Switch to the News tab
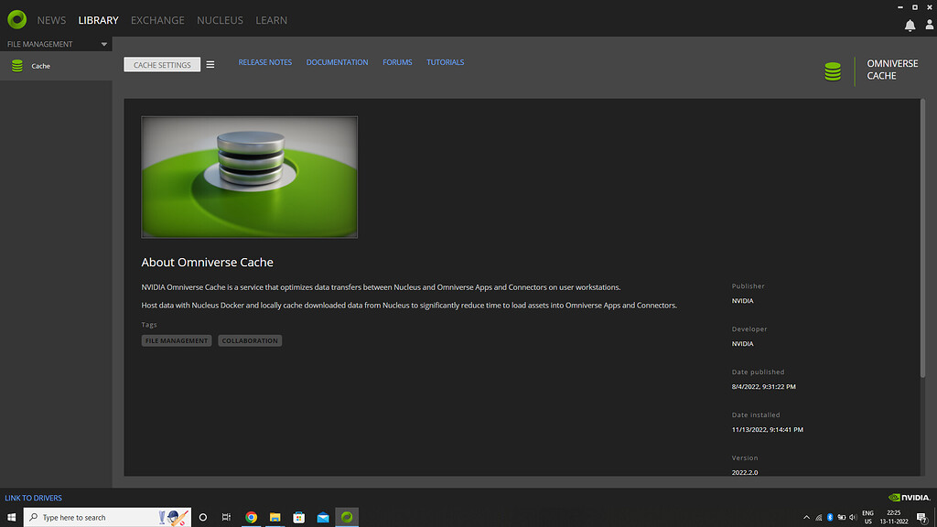Viewport: 937px width, 527px height. point(51,20)
